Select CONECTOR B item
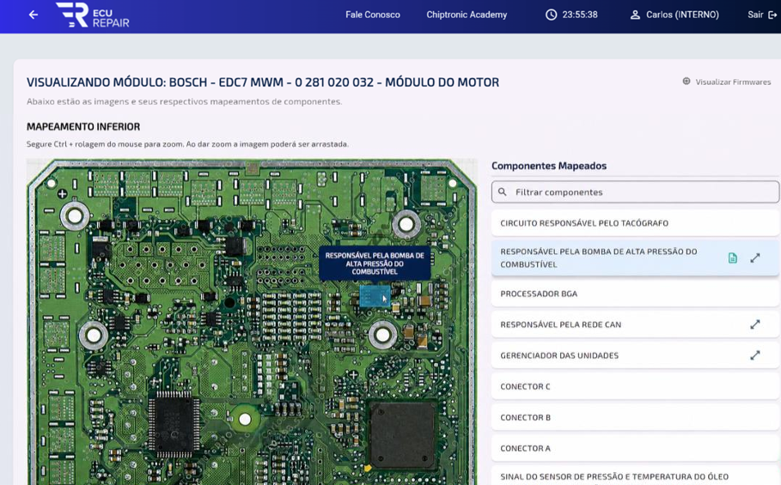781x485 pixels. tap(635, 417)
